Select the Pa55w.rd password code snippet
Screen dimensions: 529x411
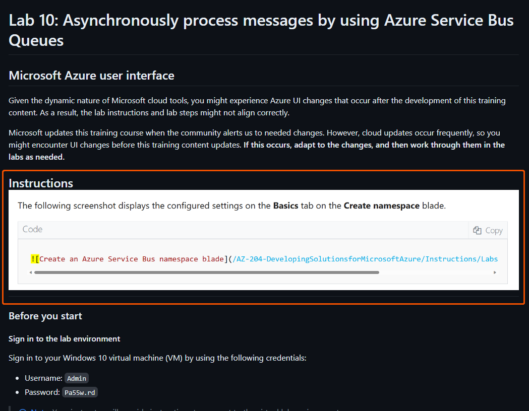[x=79, y=392]
